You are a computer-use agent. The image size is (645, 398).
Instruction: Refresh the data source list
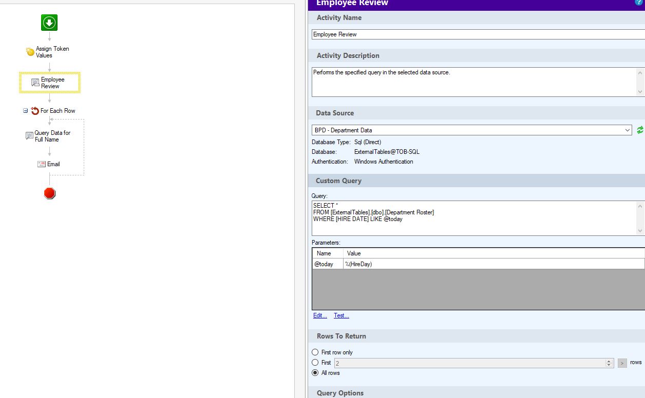(640, 130)
